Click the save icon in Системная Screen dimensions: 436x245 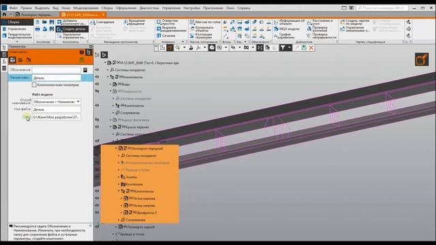(52, 22)
